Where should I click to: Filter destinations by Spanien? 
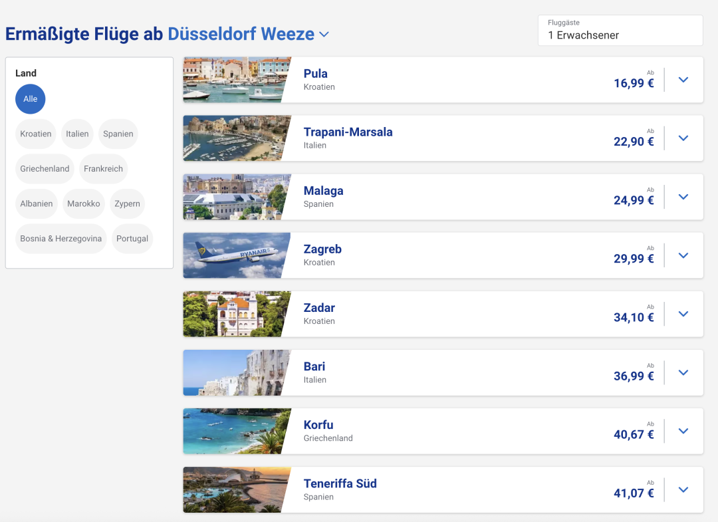118,134
